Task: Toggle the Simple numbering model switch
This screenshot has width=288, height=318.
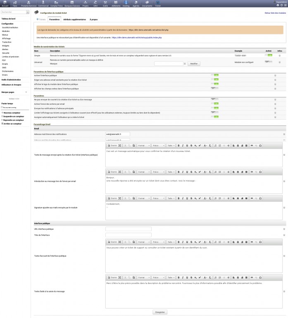Action: [268, 55]
